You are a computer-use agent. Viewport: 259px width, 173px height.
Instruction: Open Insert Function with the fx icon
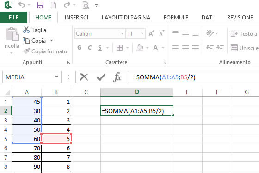click(x=117, y=77)
